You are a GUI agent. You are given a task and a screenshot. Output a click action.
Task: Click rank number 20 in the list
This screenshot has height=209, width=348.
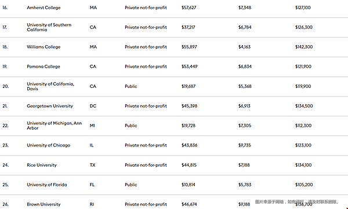point(6,86)
